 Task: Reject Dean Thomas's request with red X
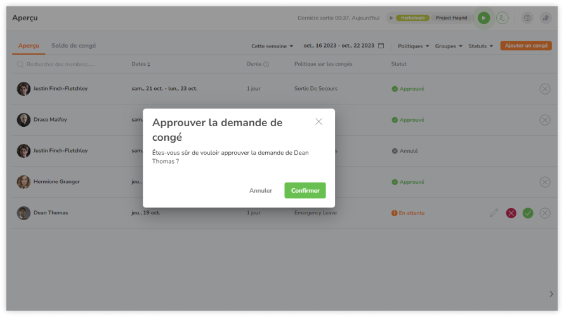[511, 213]
